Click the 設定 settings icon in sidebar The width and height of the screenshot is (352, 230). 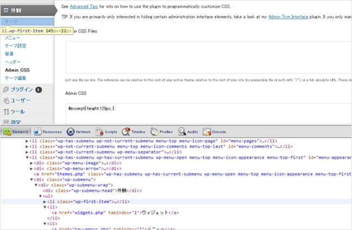click(6, 122)
